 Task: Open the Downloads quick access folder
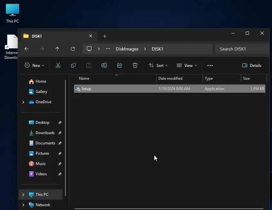(45, 133)
